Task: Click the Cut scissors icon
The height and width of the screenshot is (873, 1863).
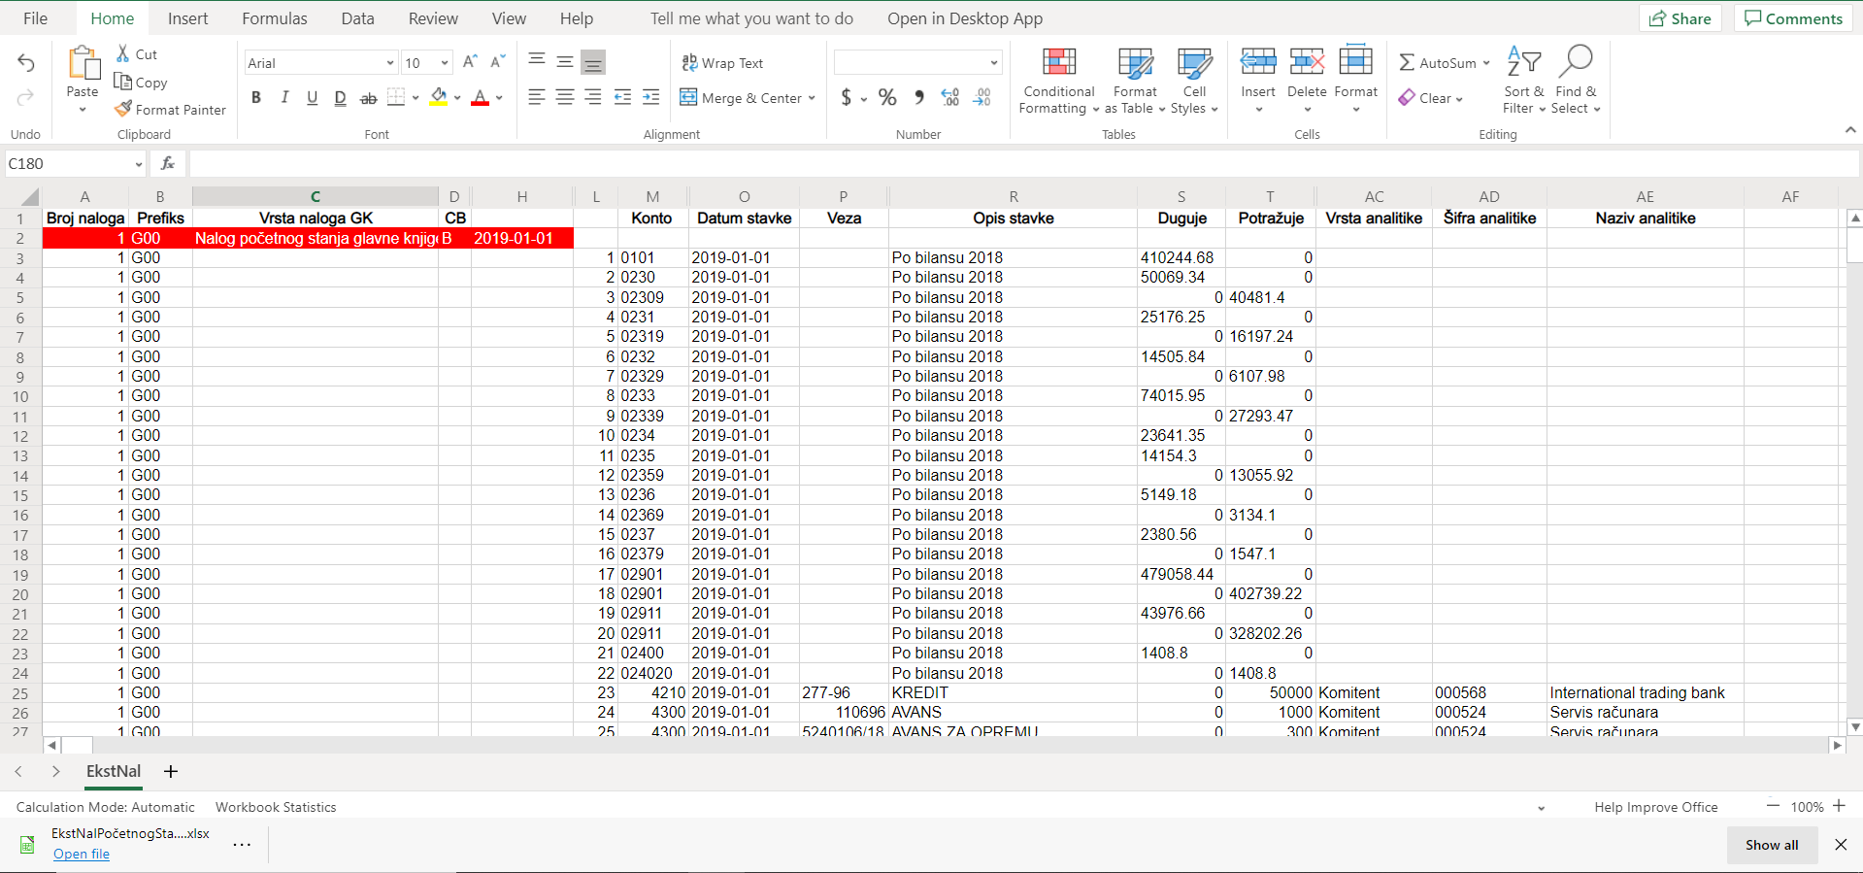Action: coord(123,53)
